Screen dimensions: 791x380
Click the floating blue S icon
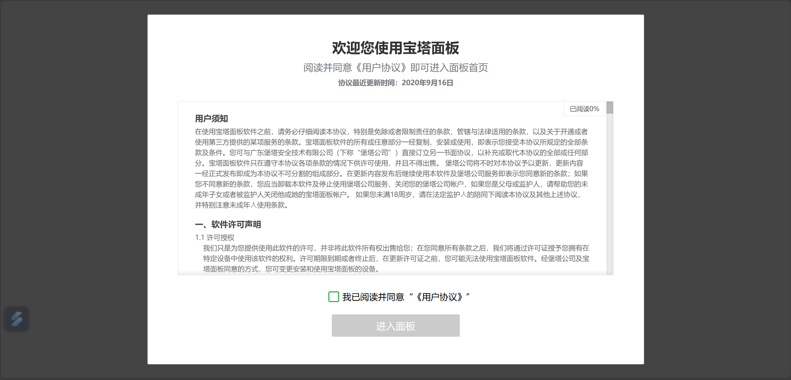(x=17, y=319)
